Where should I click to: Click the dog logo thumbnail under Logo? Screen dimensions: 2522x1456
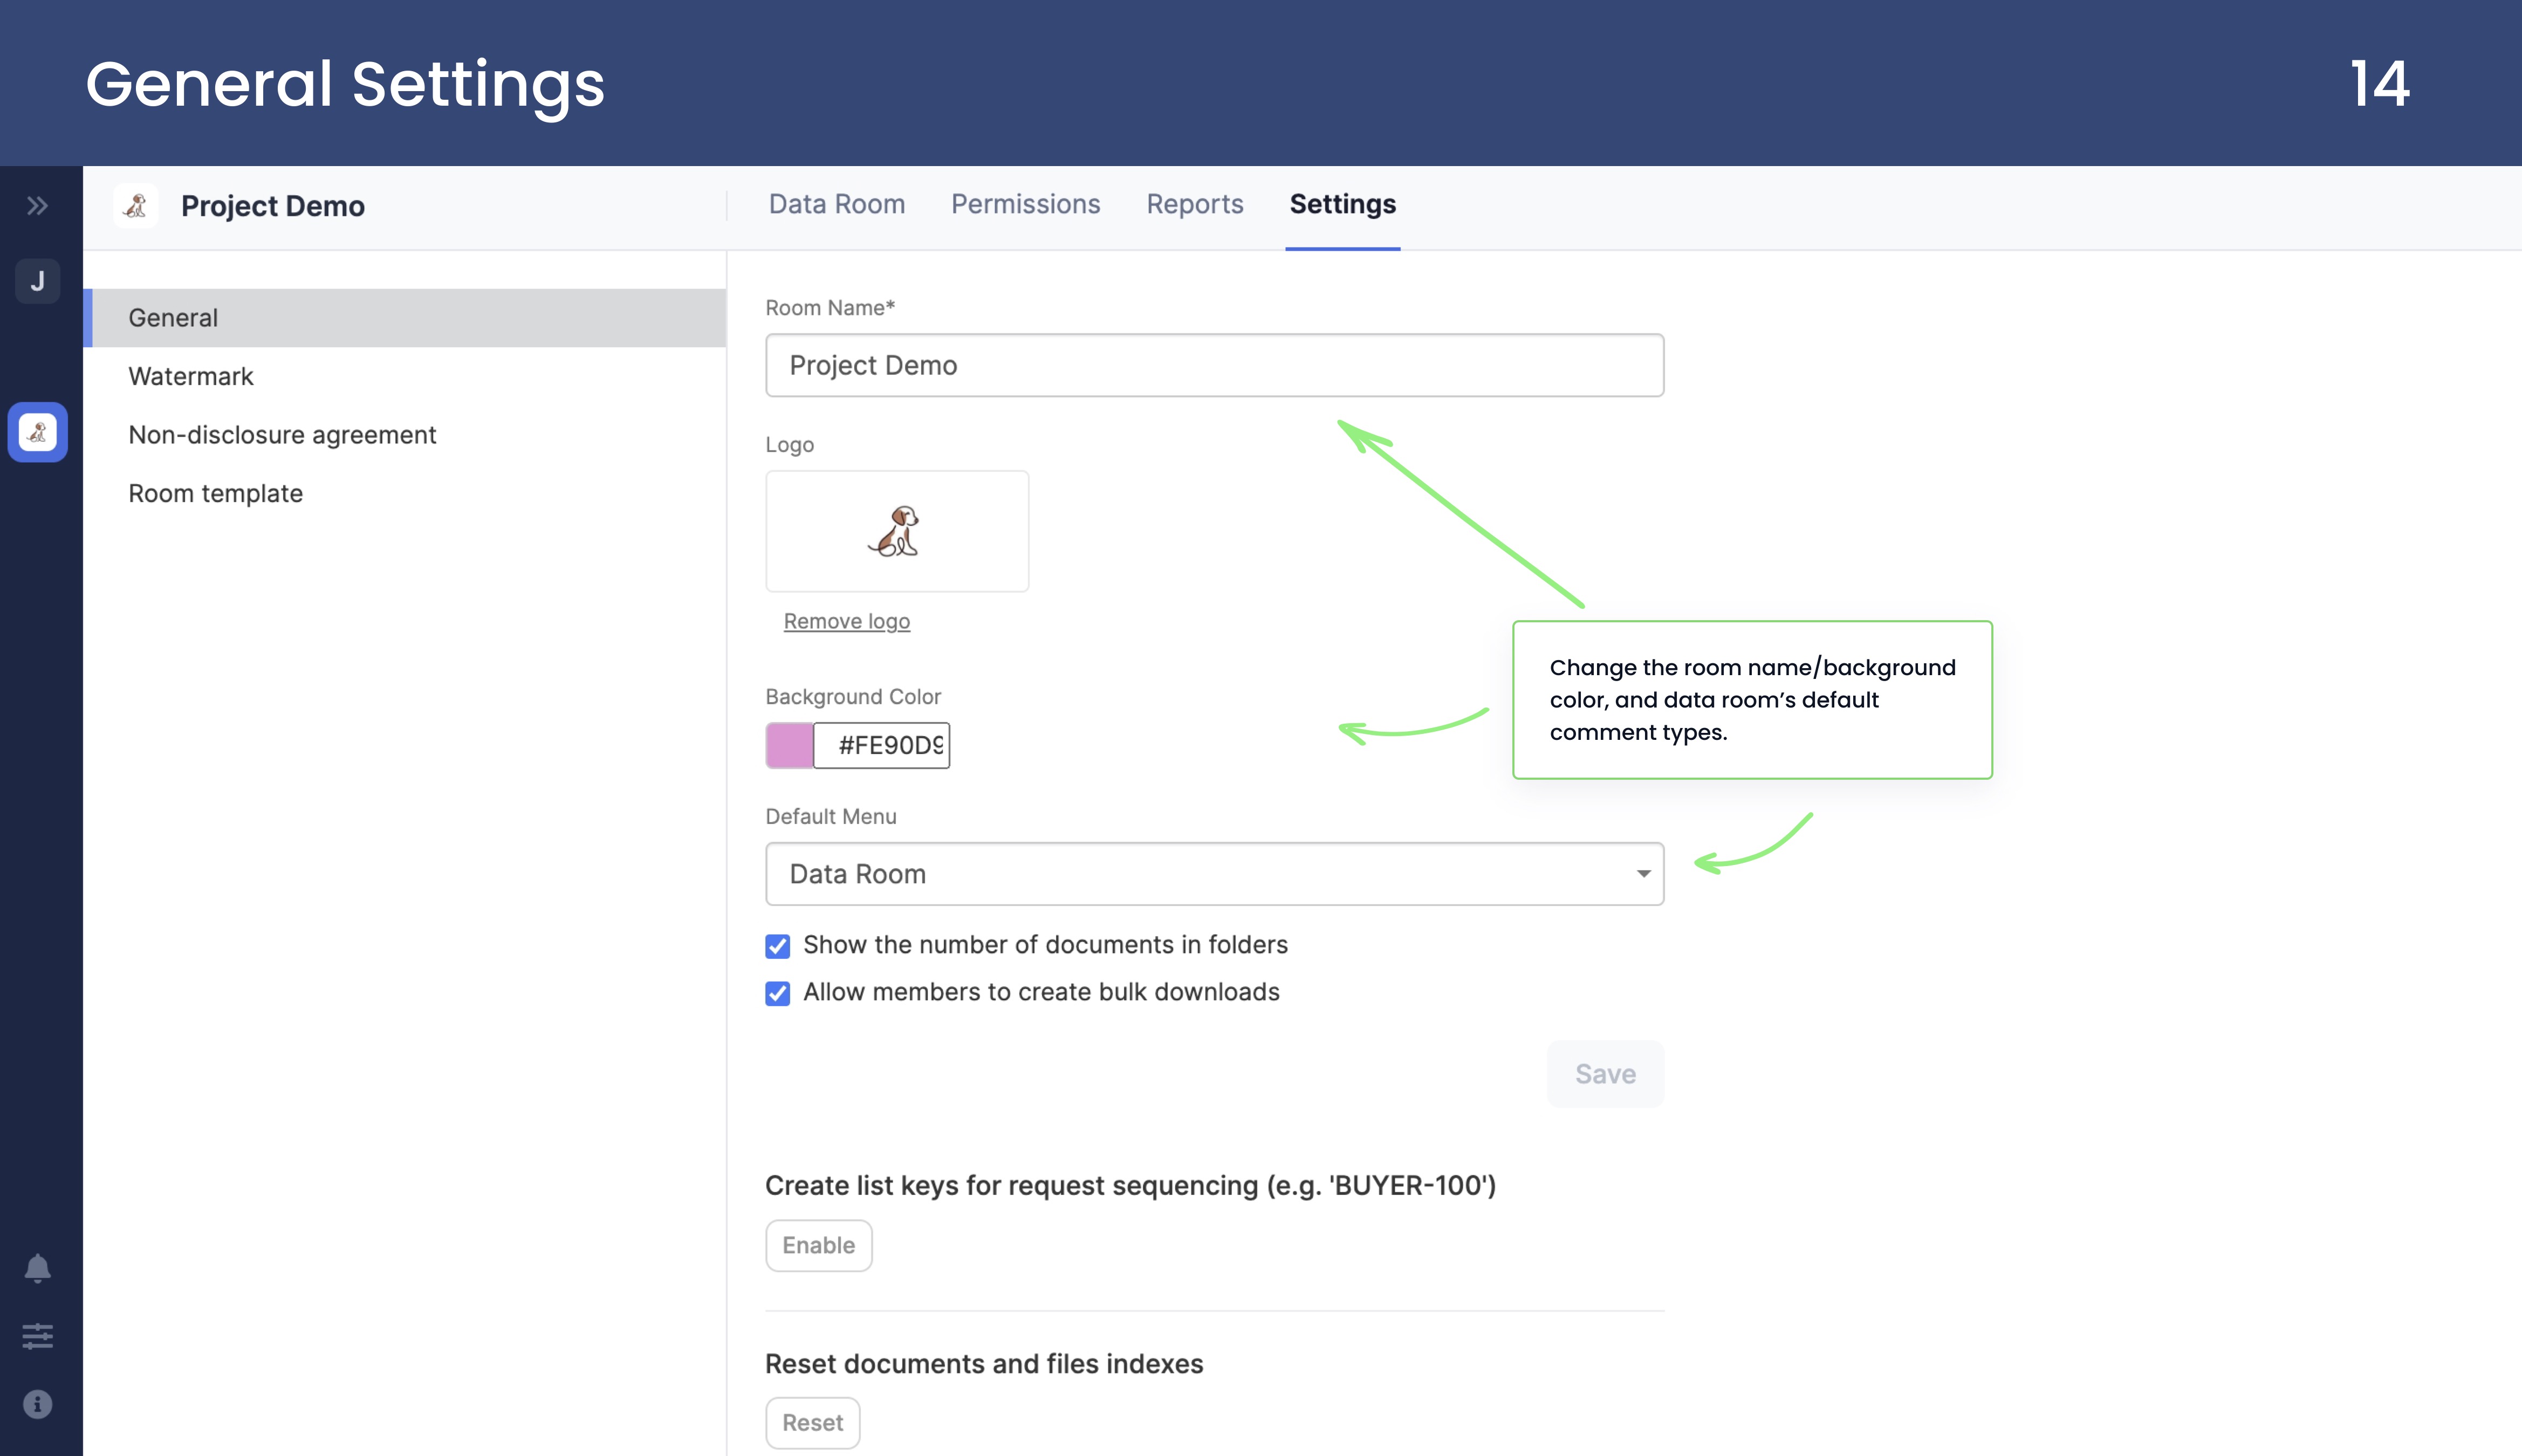click(x=896, y=531)
